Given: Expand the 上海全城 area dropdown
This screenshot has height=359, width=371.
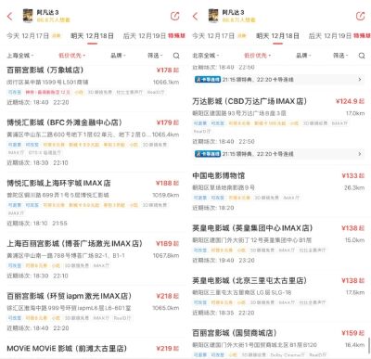Looking at the screenshot, I should click(x=20, y=56).
